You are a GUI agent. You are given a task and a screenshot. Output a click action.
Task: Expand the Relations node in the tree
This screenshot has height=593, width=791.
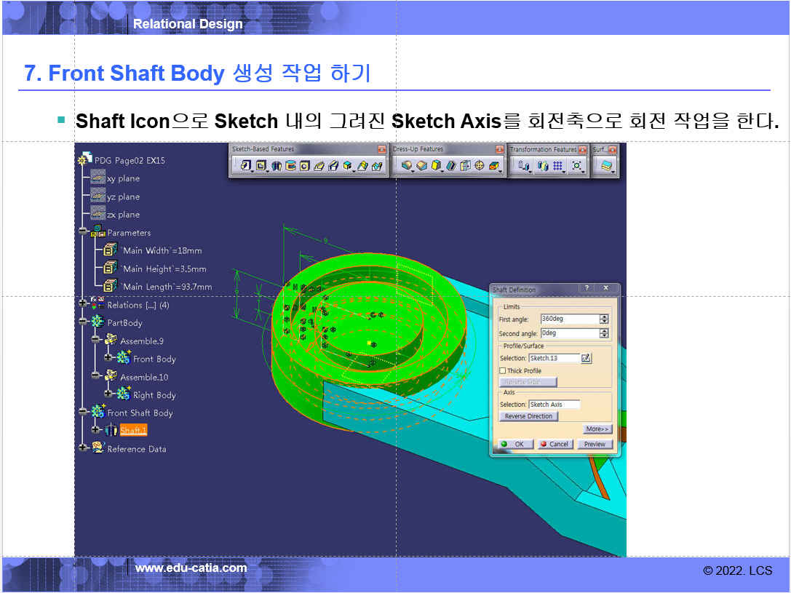pyautogui.click(x=83, y=305)
